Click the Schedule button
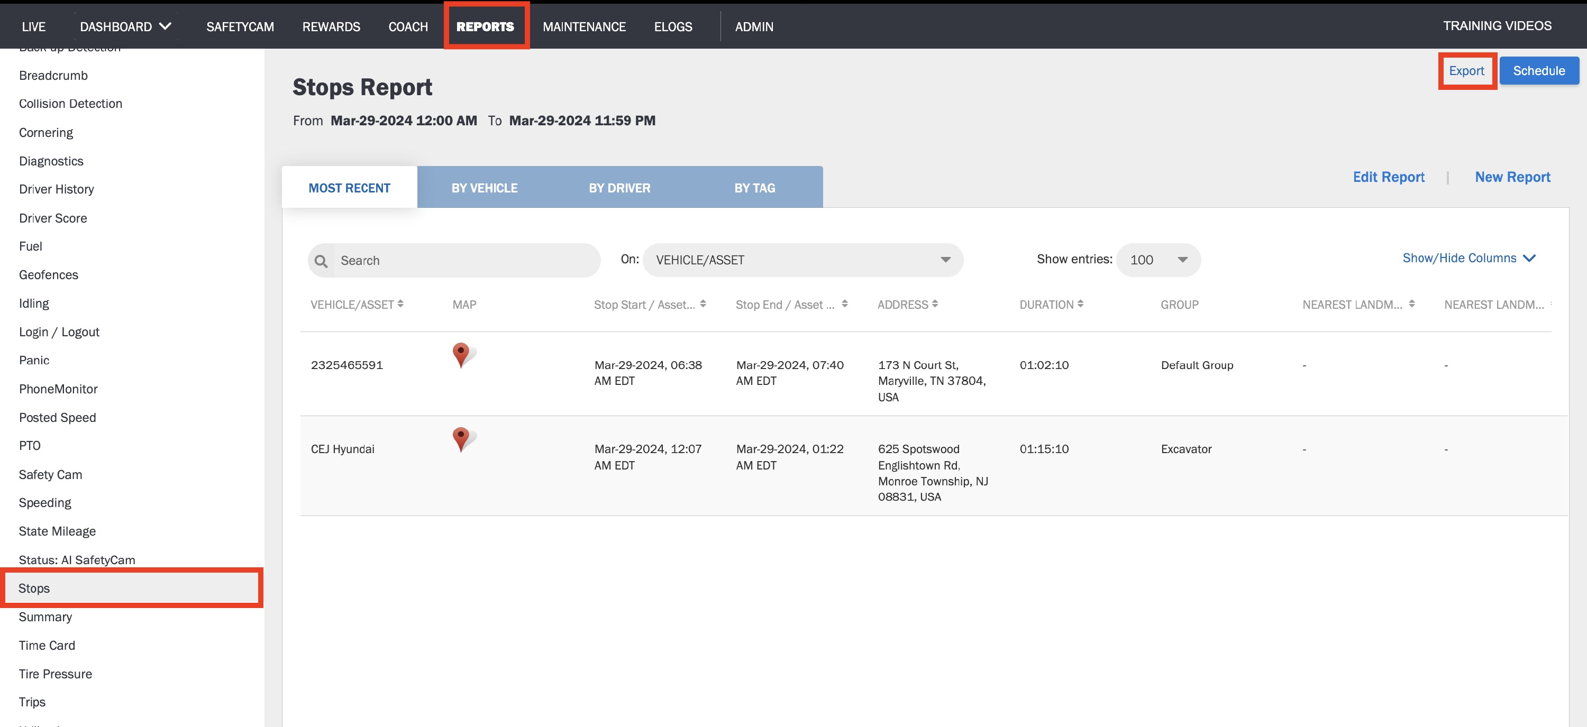The width and height of the screenshot is (1587, 727). click(1539, 71)
